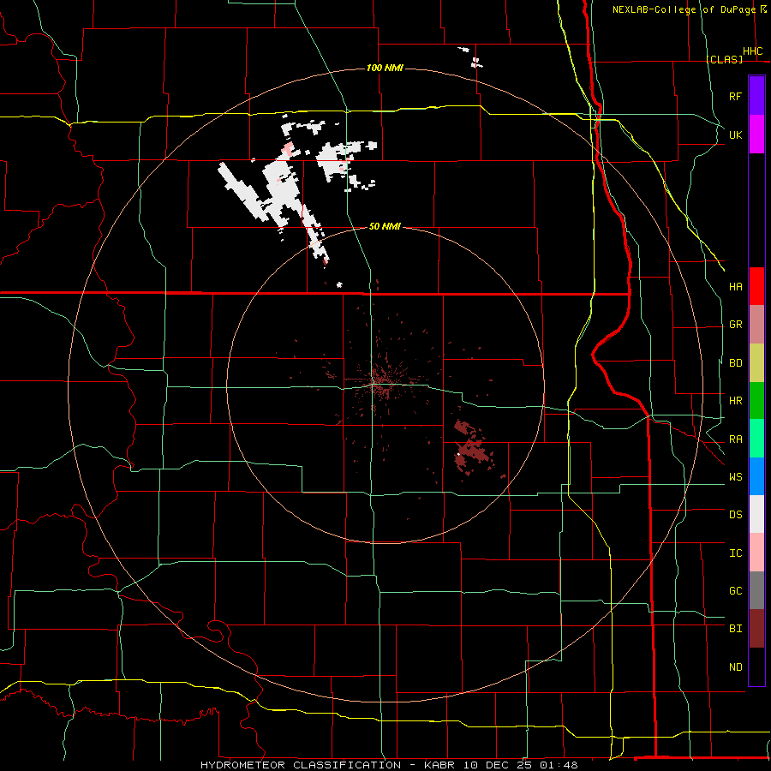Click the WS legend label
The height and width of the screenshot is (771, 771).
click(x=735, y=477)
